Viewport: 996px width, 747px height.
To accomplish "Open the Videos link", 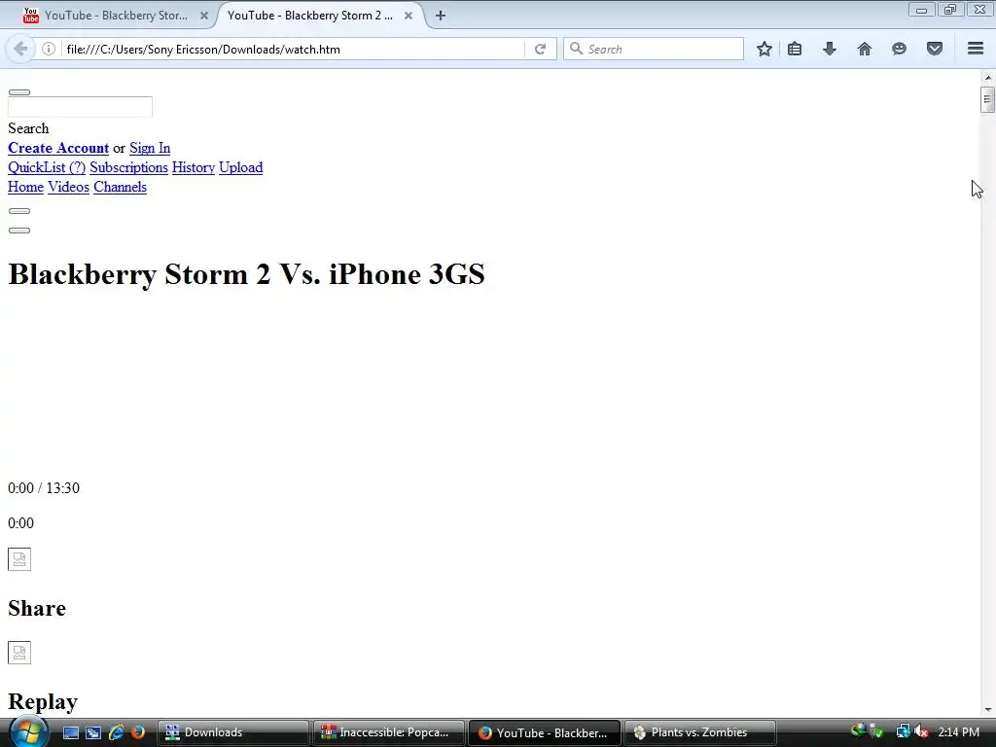I will coord(69,187).
